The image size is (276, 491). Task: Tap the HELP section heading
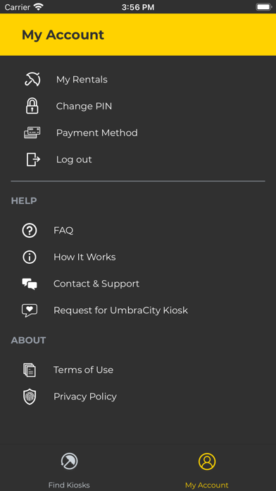pos(24,201)
